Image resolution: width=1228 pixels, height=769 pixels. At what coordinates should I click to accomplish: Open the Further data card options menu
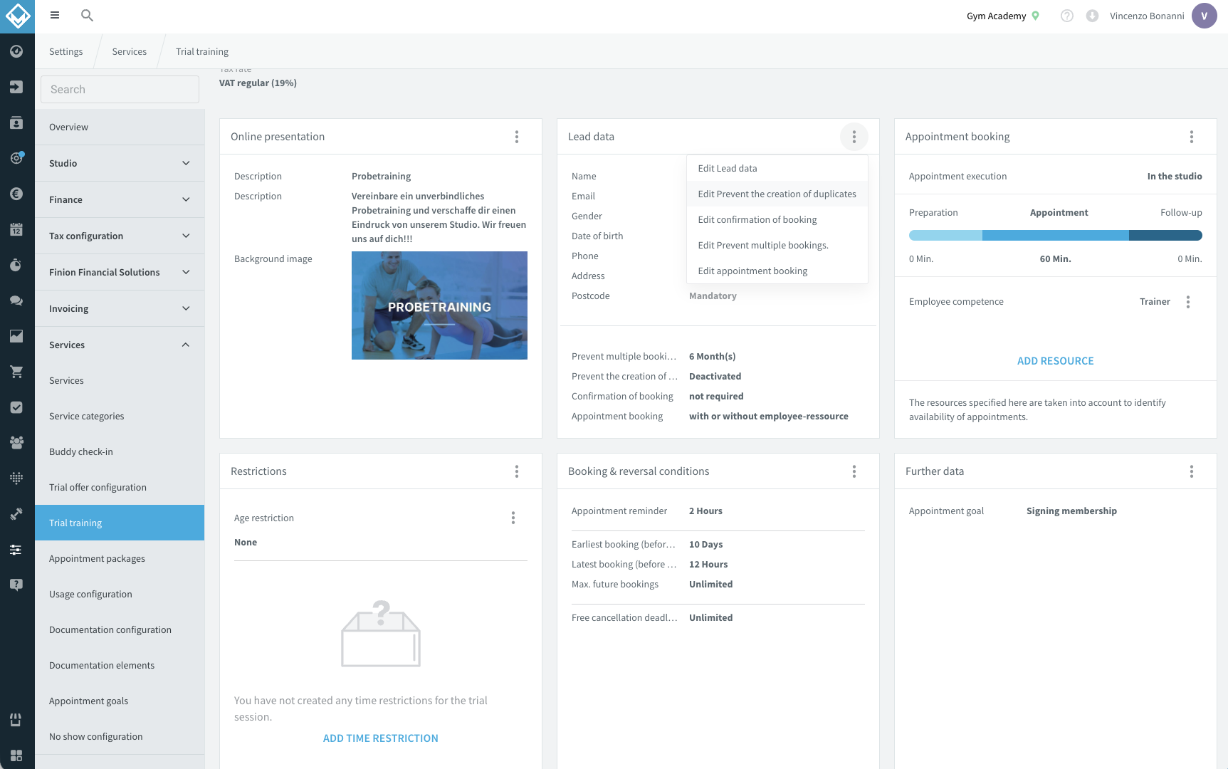click(x=1192, y=471)
